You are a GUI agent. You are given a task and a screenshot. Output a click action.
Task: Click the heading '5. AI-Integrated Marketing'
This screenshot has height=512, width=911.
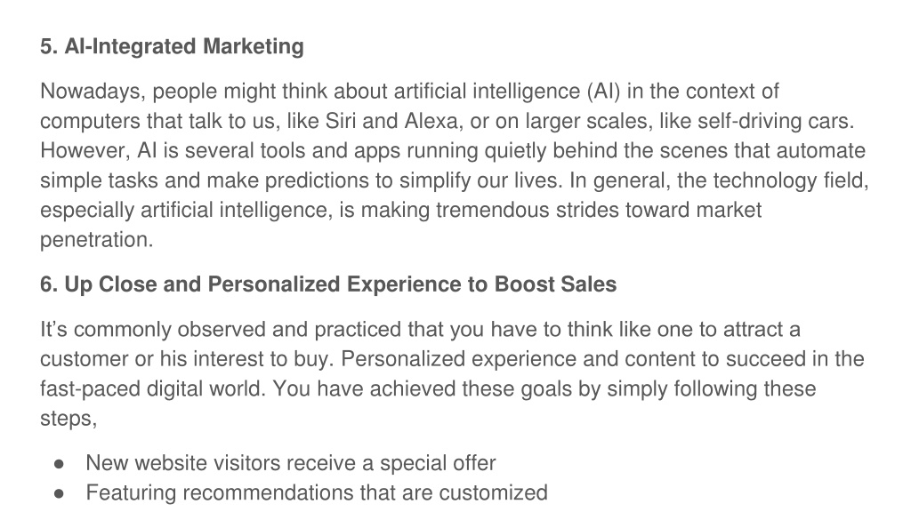point(172,46)
